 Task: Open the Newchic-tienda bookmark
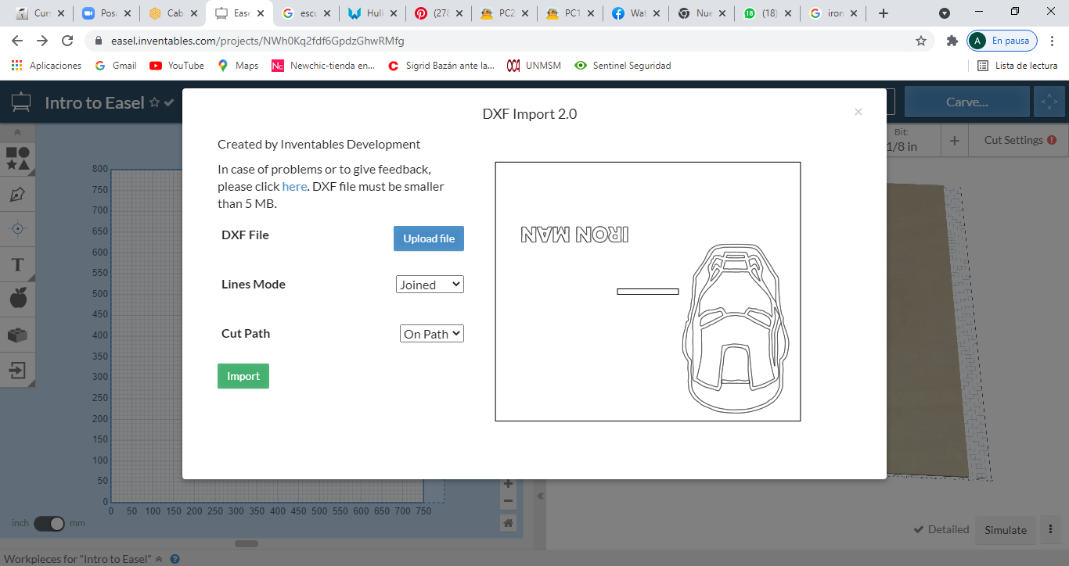323,66
